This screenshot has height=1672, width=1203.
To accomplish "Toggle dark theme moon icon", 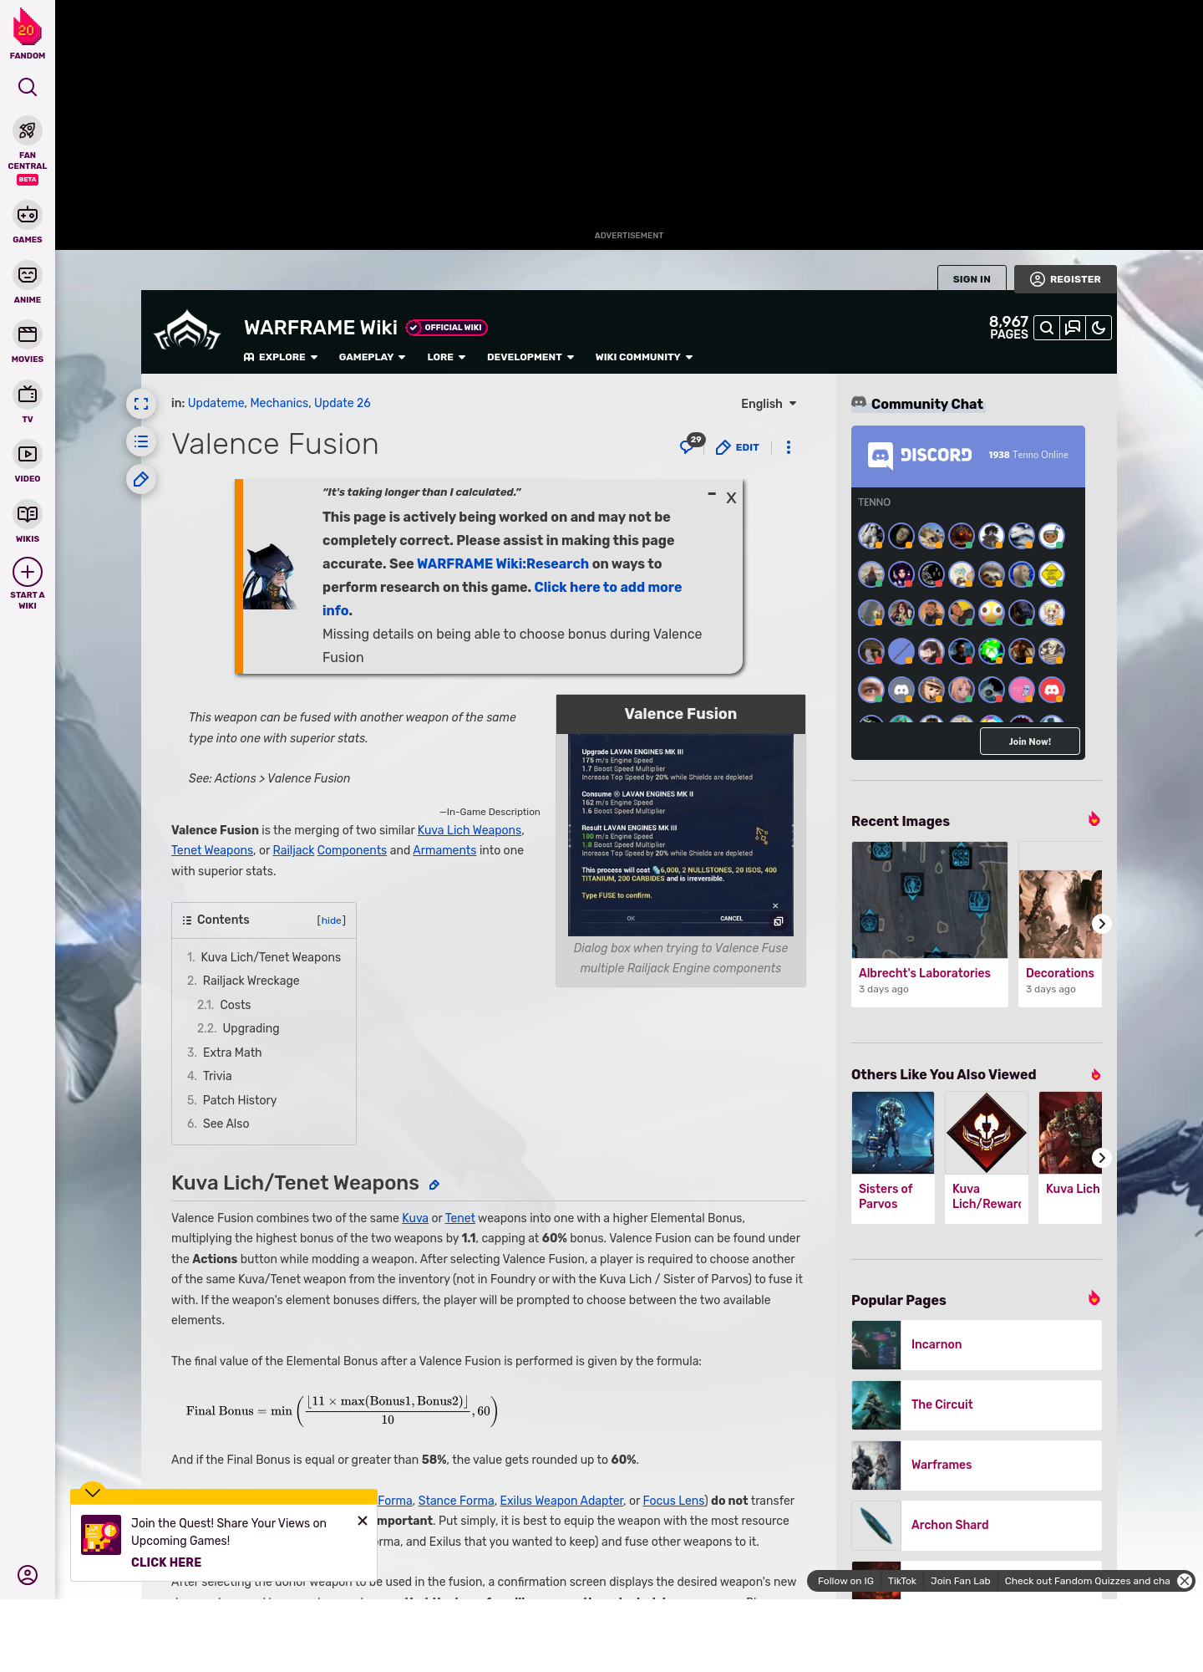I will pos(1099,328).
